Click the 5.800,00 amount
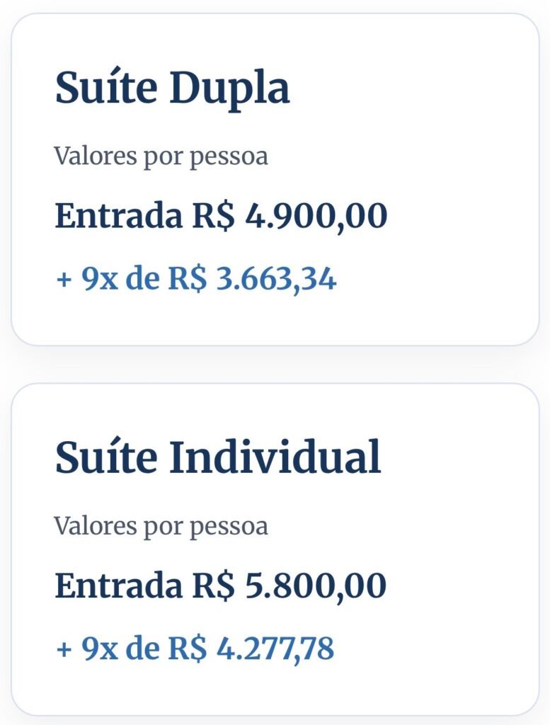Image resolution: width=550 pixels, height=725 pixels. (x=316, y=586)
